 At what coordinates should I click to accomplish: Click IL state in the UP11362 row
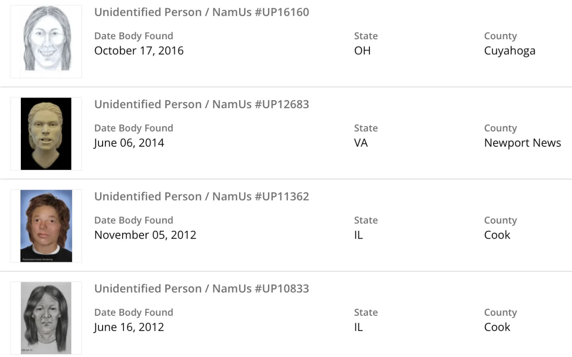358,235
